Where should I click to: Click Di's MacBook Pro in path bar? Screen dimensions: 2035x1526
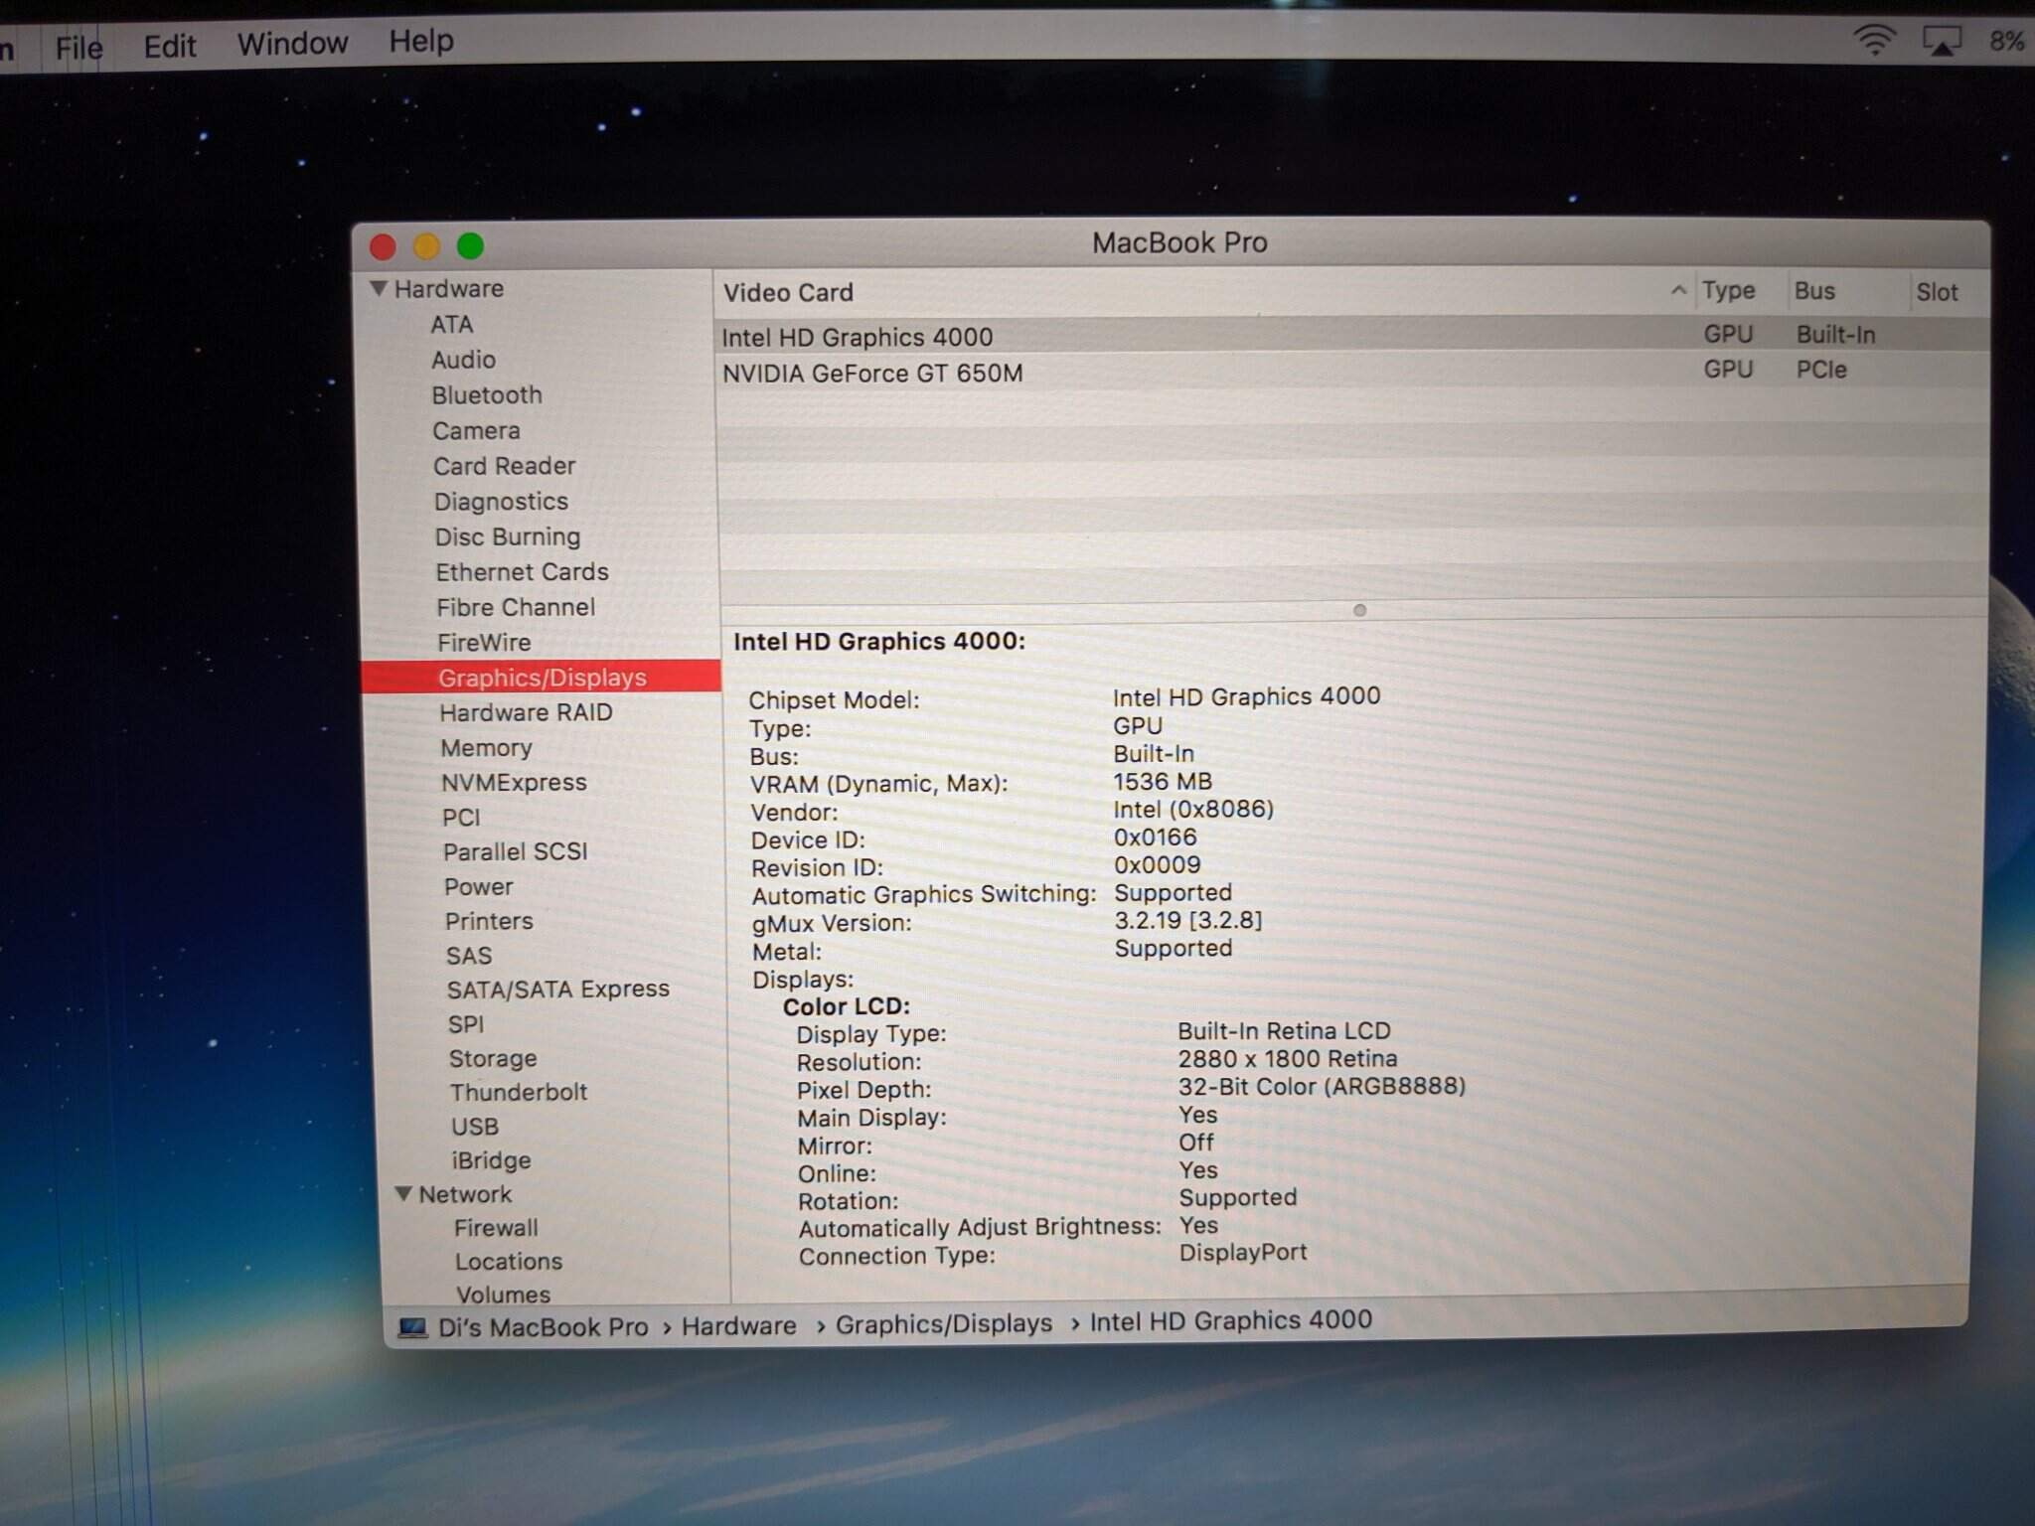tap(543, 1327)
